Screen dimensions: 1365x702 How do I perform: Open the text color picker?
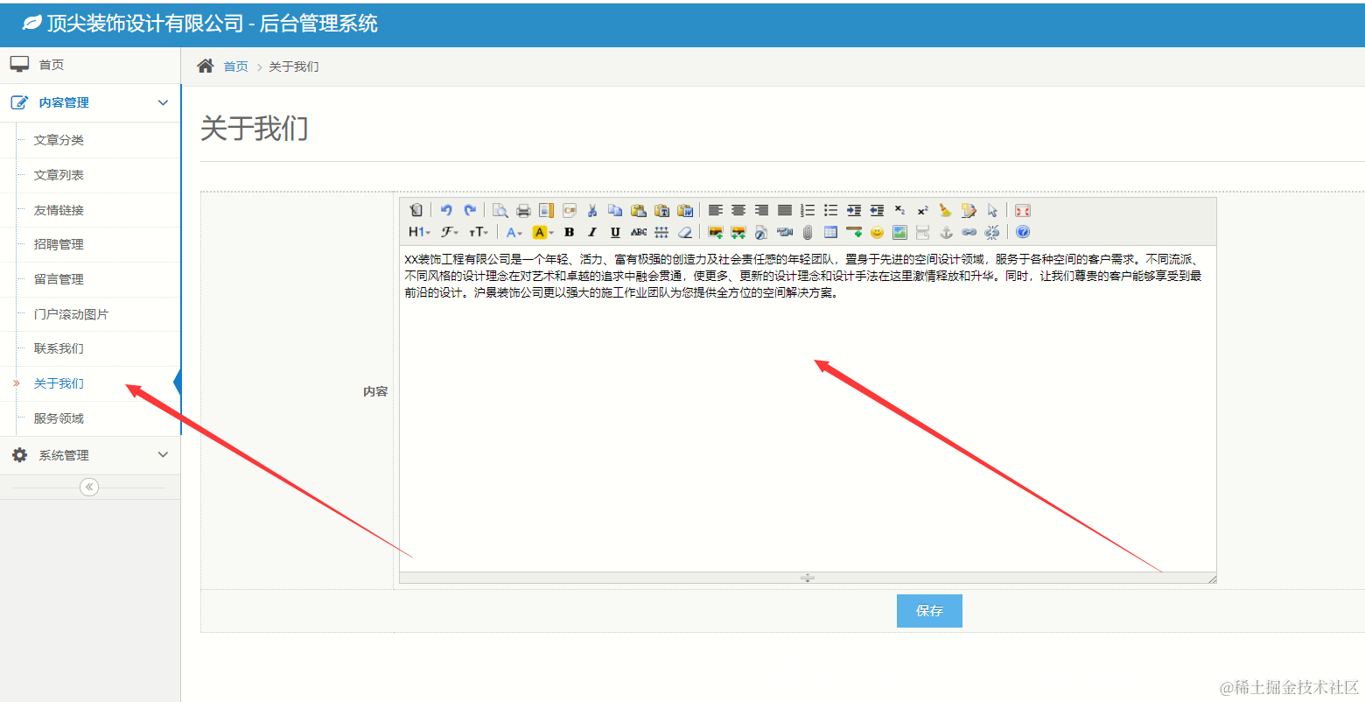coord(514,232)
